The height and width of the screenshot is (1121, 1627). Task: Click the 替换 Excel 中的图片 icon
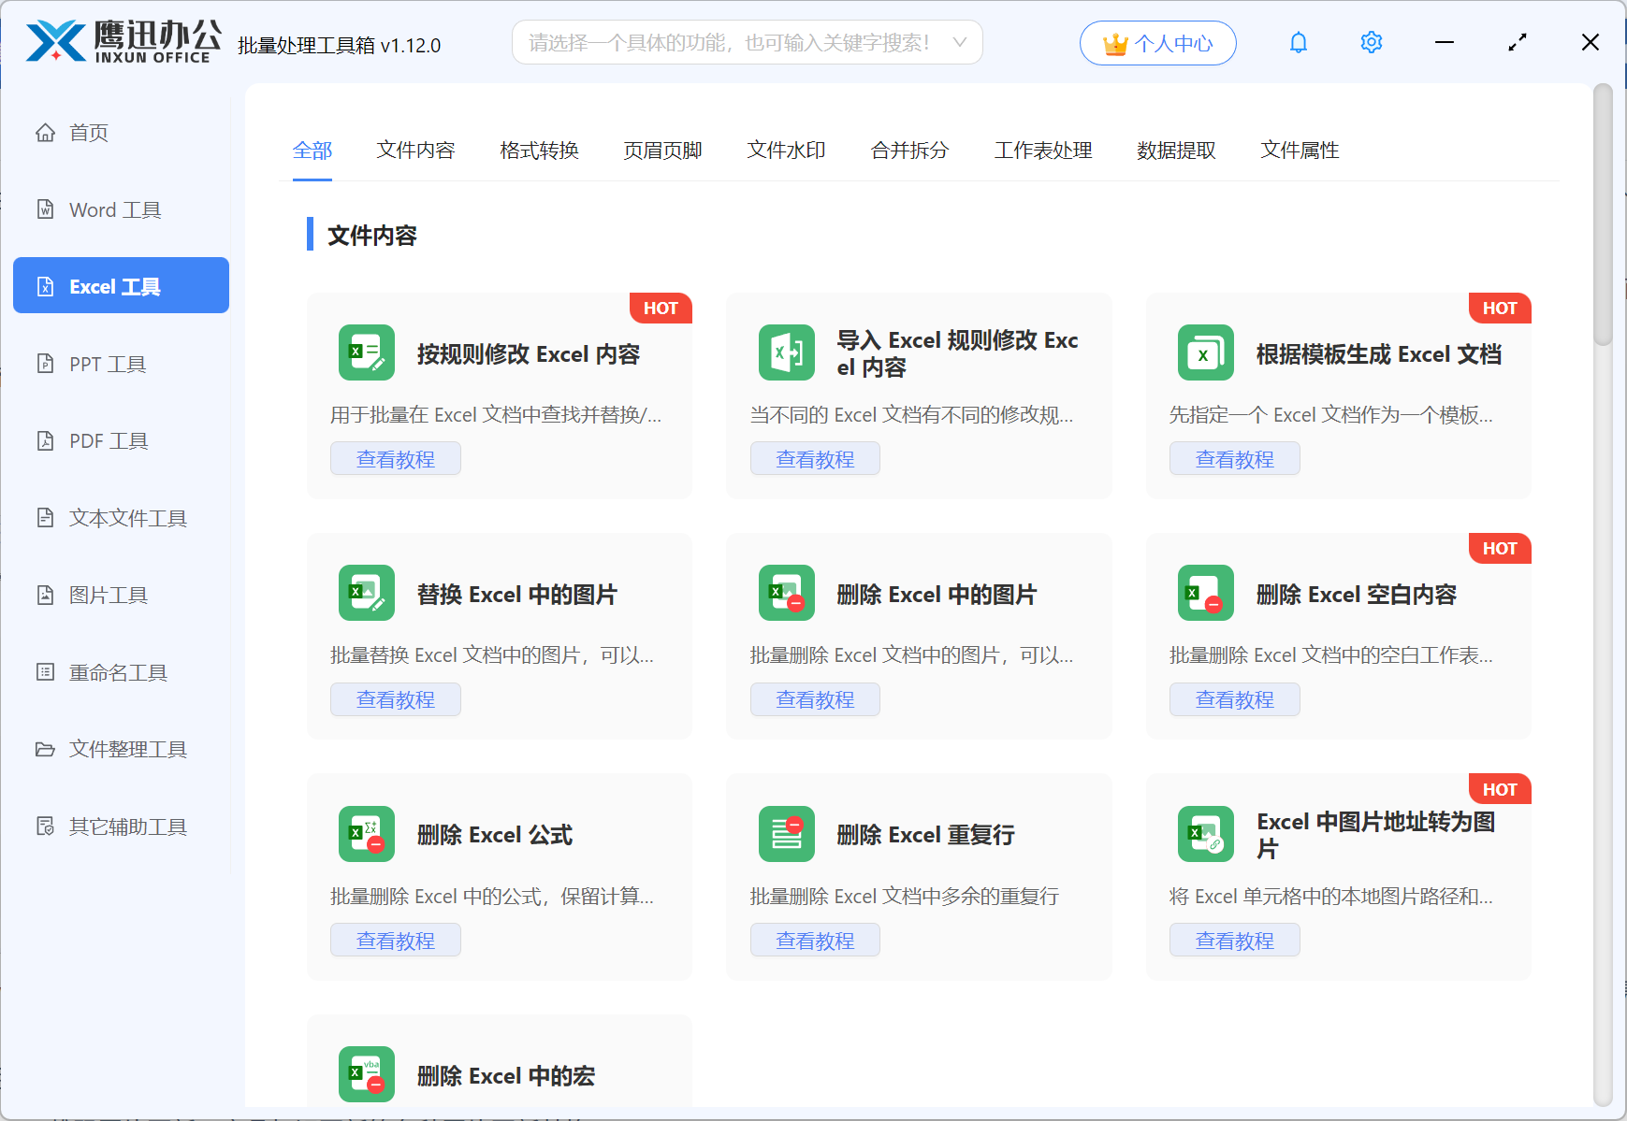[366, 593]
